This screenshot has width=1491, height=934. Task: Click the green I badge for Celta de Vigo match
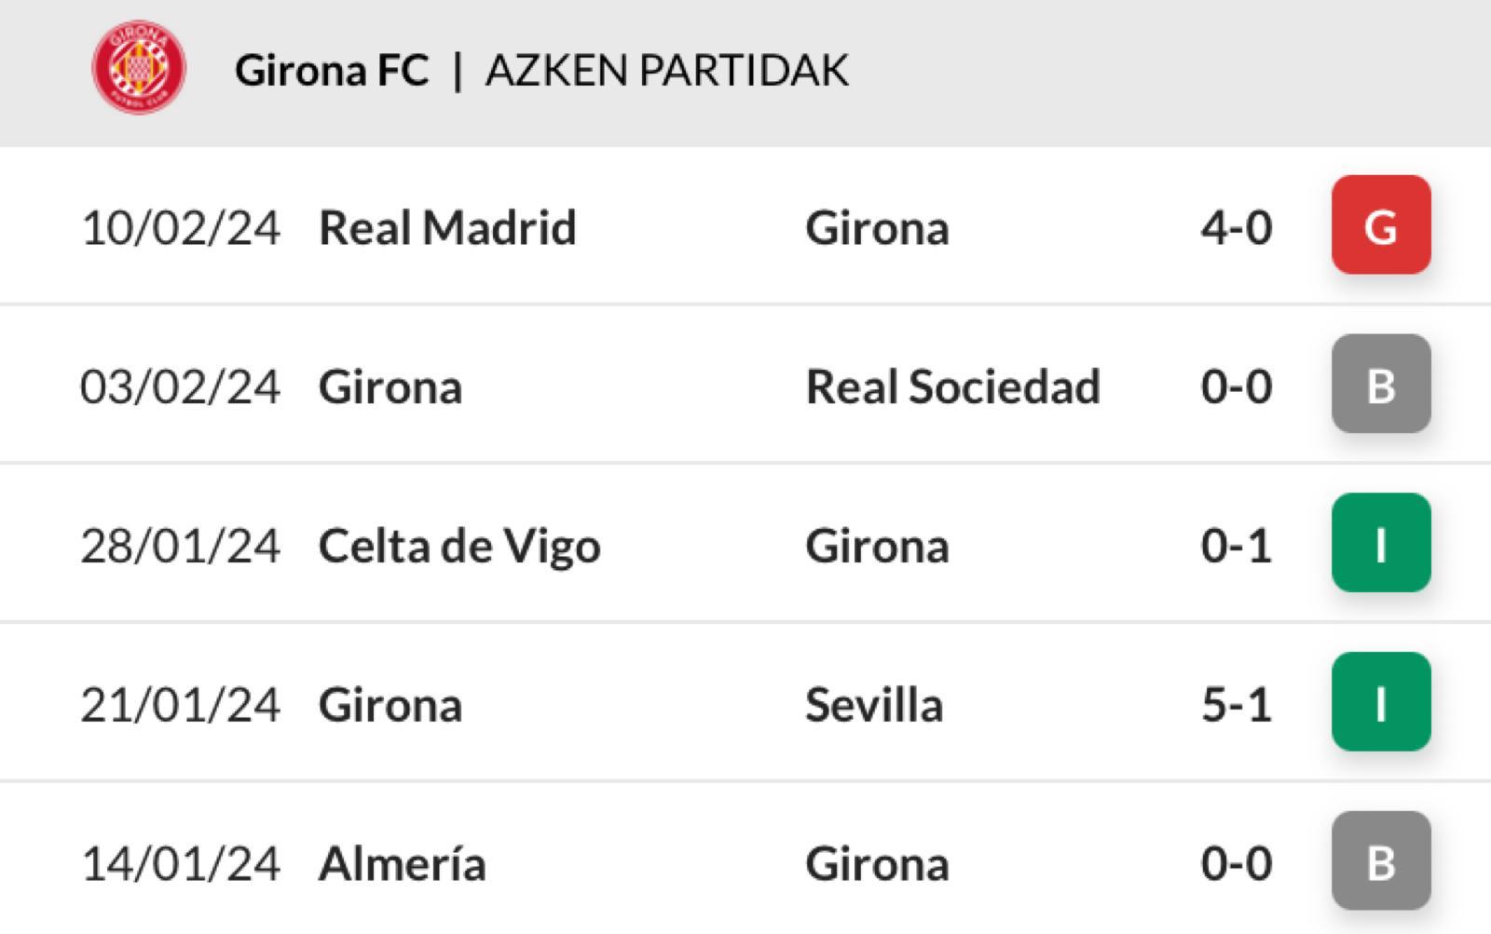[x=1381, y=543]
